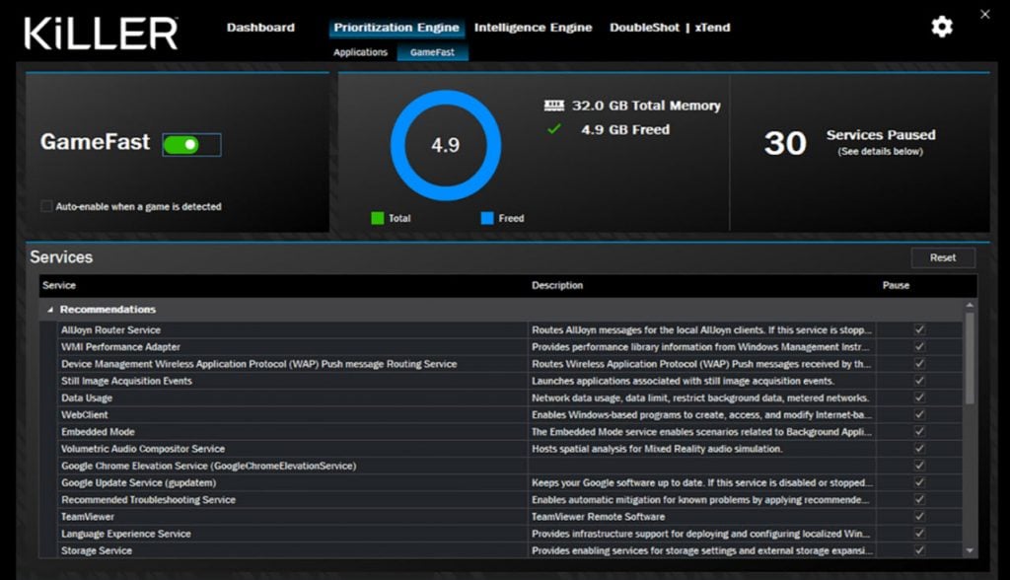
Task: Sort by the Service column header
Action: tap(59, 286)
